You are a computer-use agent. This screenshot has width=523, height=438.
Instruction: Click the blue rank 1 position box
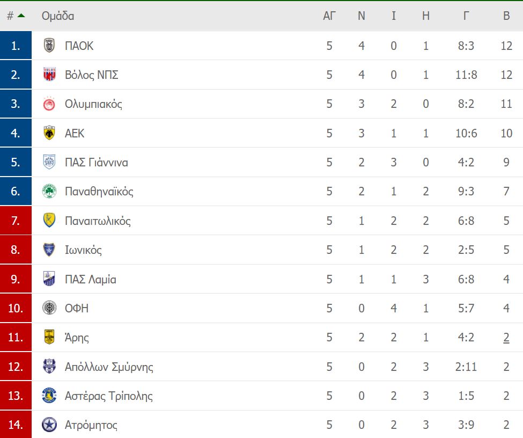[16, 46]
